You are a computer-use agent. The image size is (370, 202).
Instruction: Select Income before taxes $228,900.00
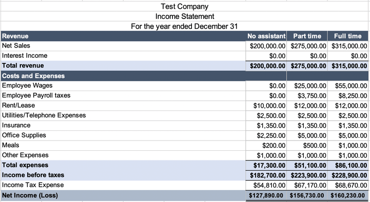[348, 175]
